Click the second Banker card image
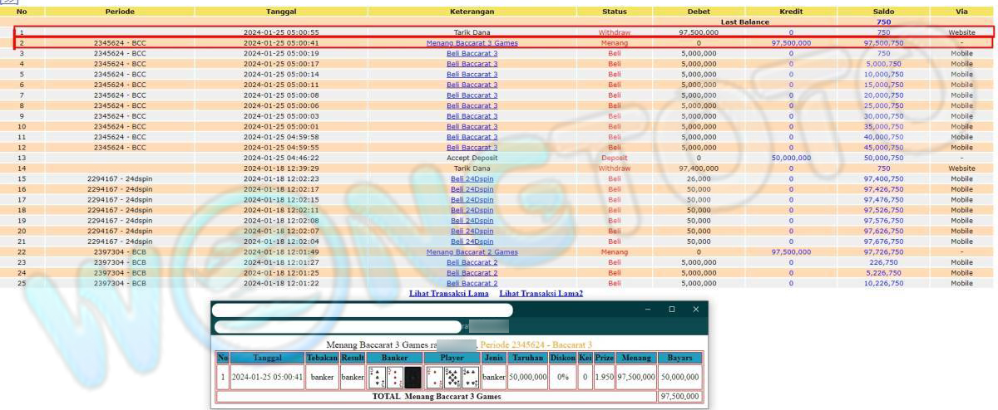998x410 pixels. tap(395, 378)
